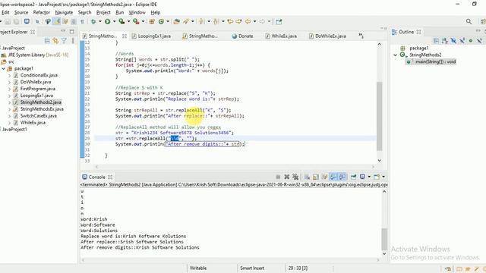The height and width of the screenshot is (273, 486).
Task: Click Remove All Terminated Launches icon
Action: (295, 177)
